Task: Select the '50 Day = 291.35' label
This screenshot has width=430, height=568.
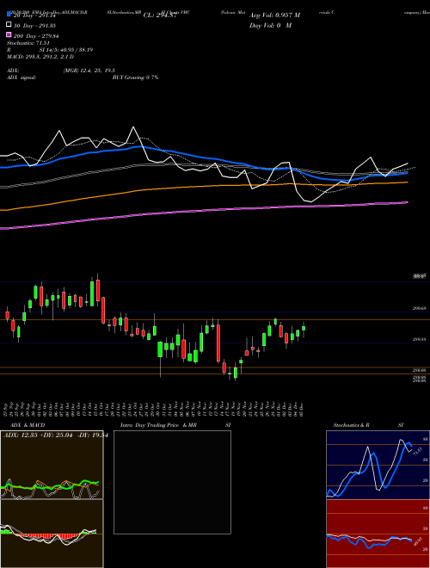Action: click(34, 26)
